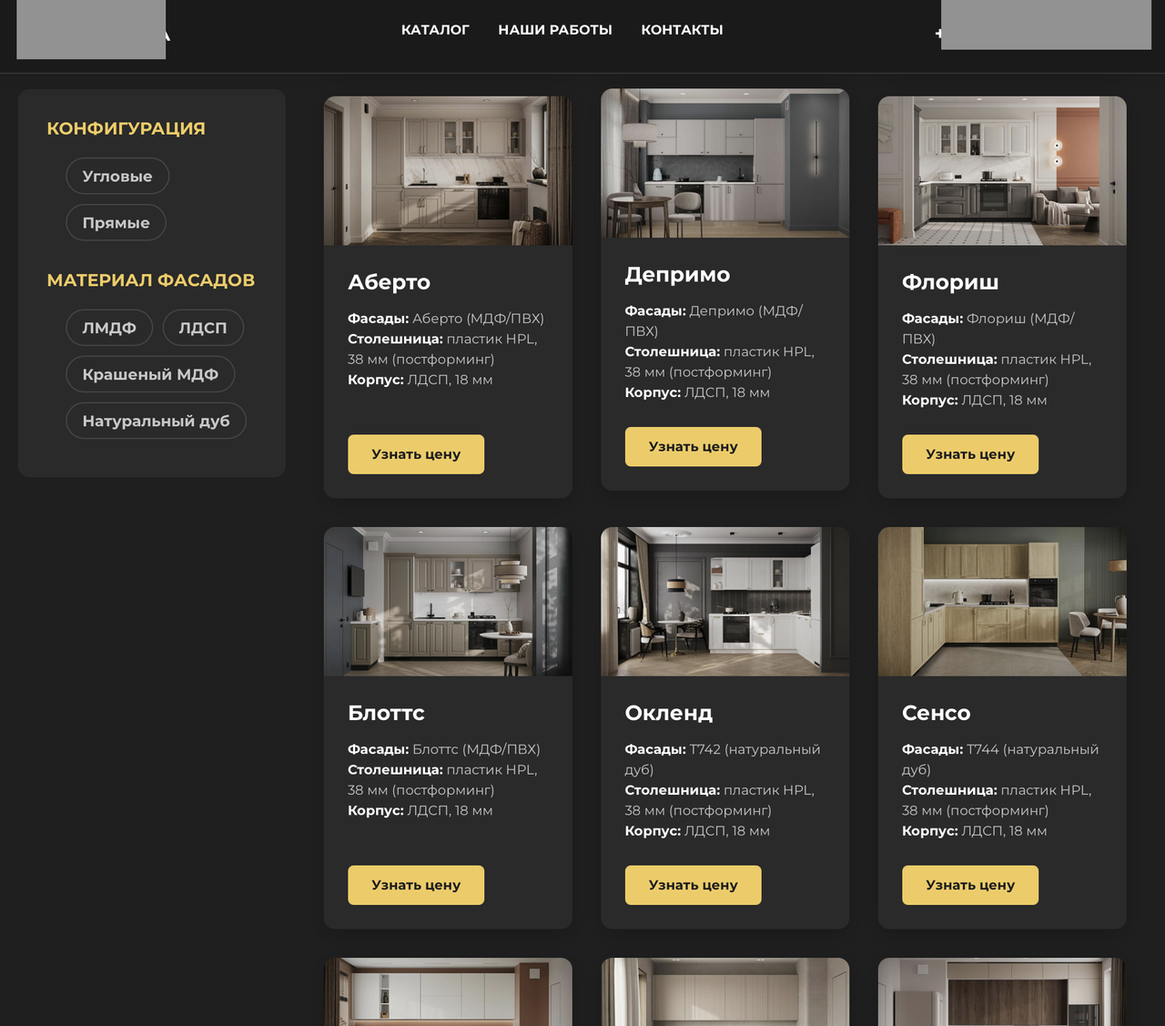Click the Блоттс product title

click(x=386, y=713)
